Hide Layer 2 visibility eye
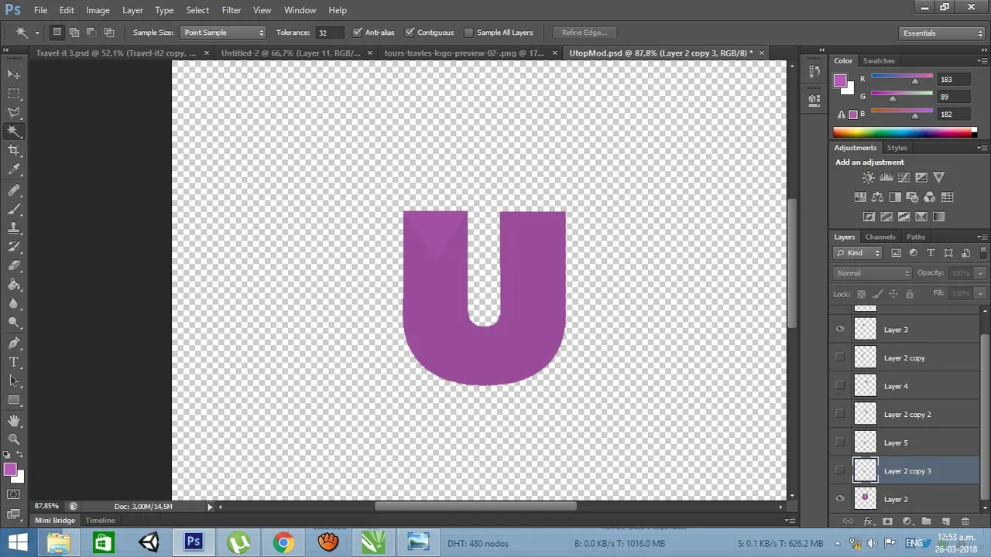This screenshot has width=991, height=557. (x=840, y=499)
